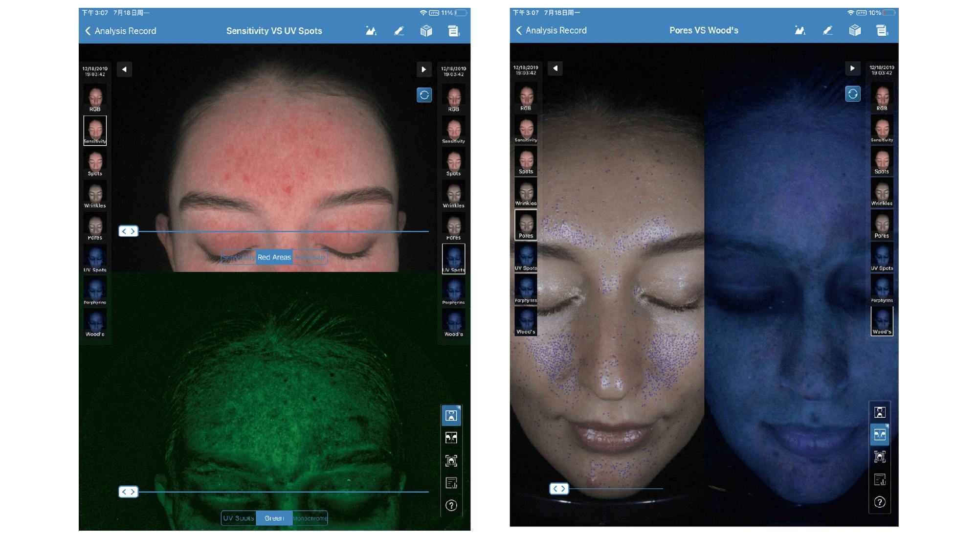978x538 pixels.
Task: Select Pores thumbnail in right strip of Pores screen
Action: pos(882,225)
